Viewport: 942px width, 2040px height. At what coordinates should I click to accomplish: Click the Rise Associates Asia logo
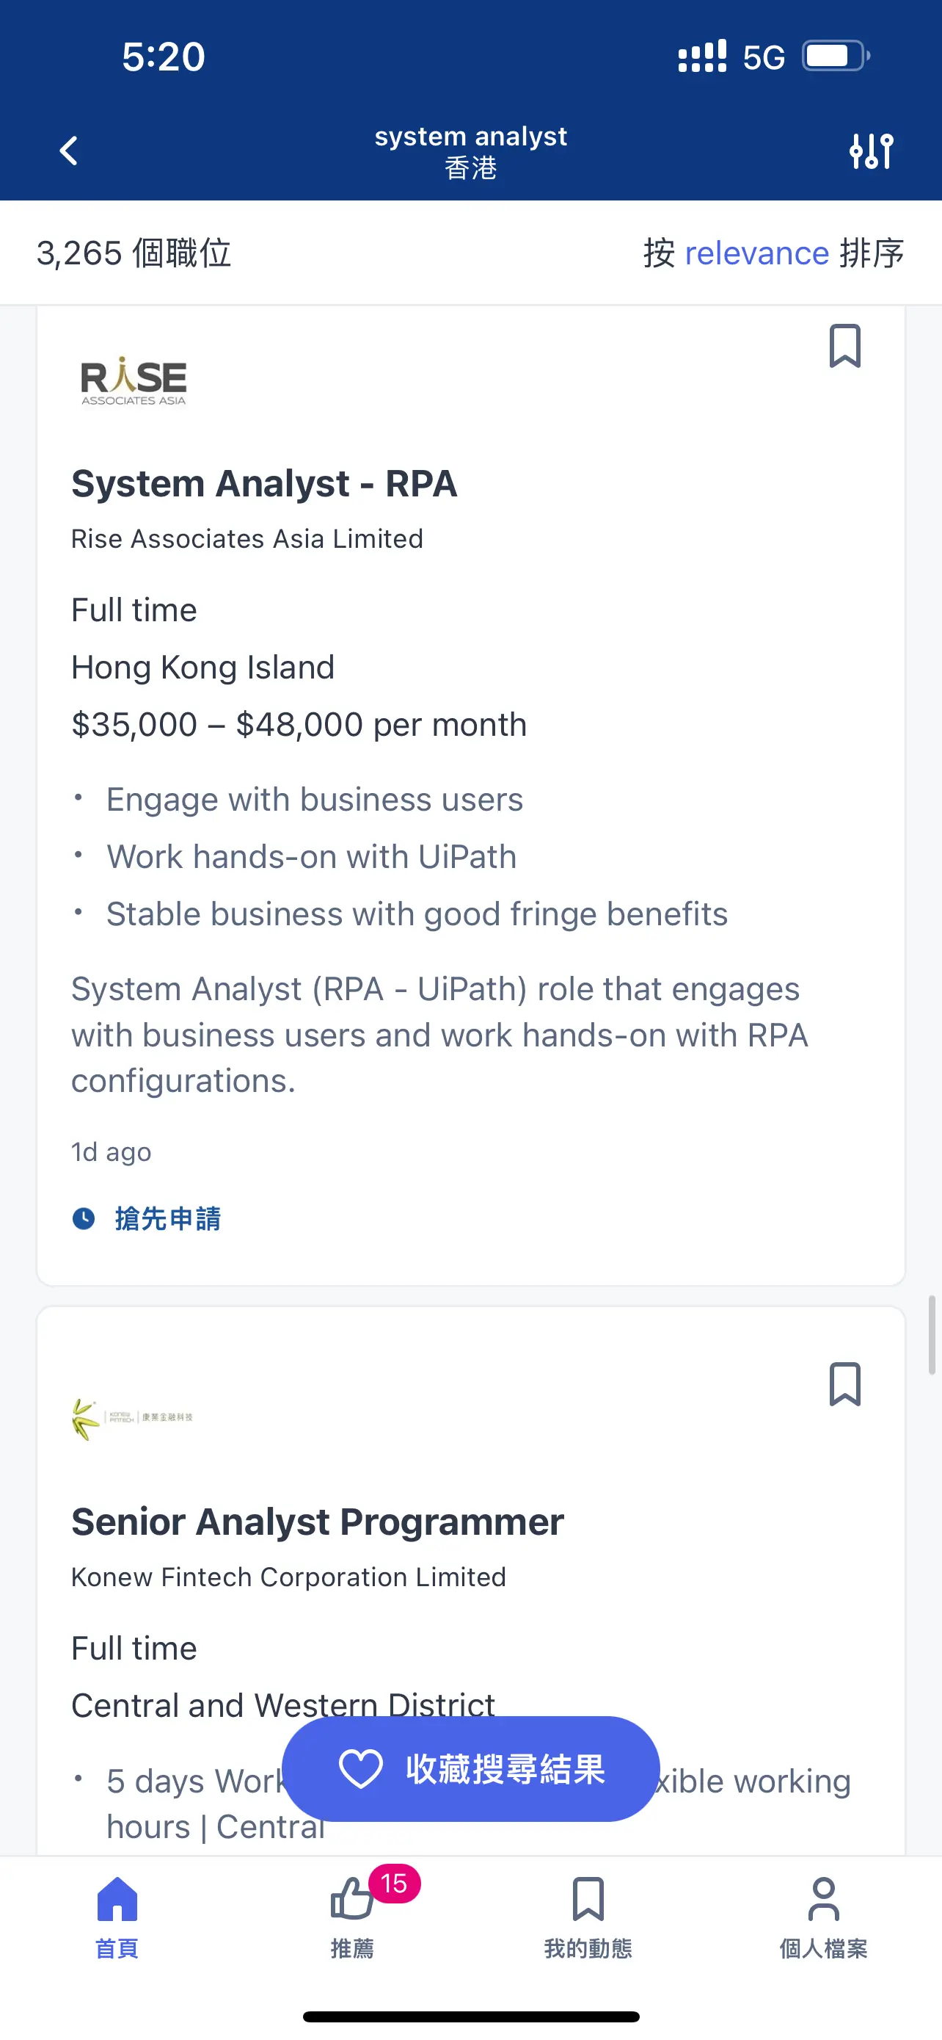point(134,381)
